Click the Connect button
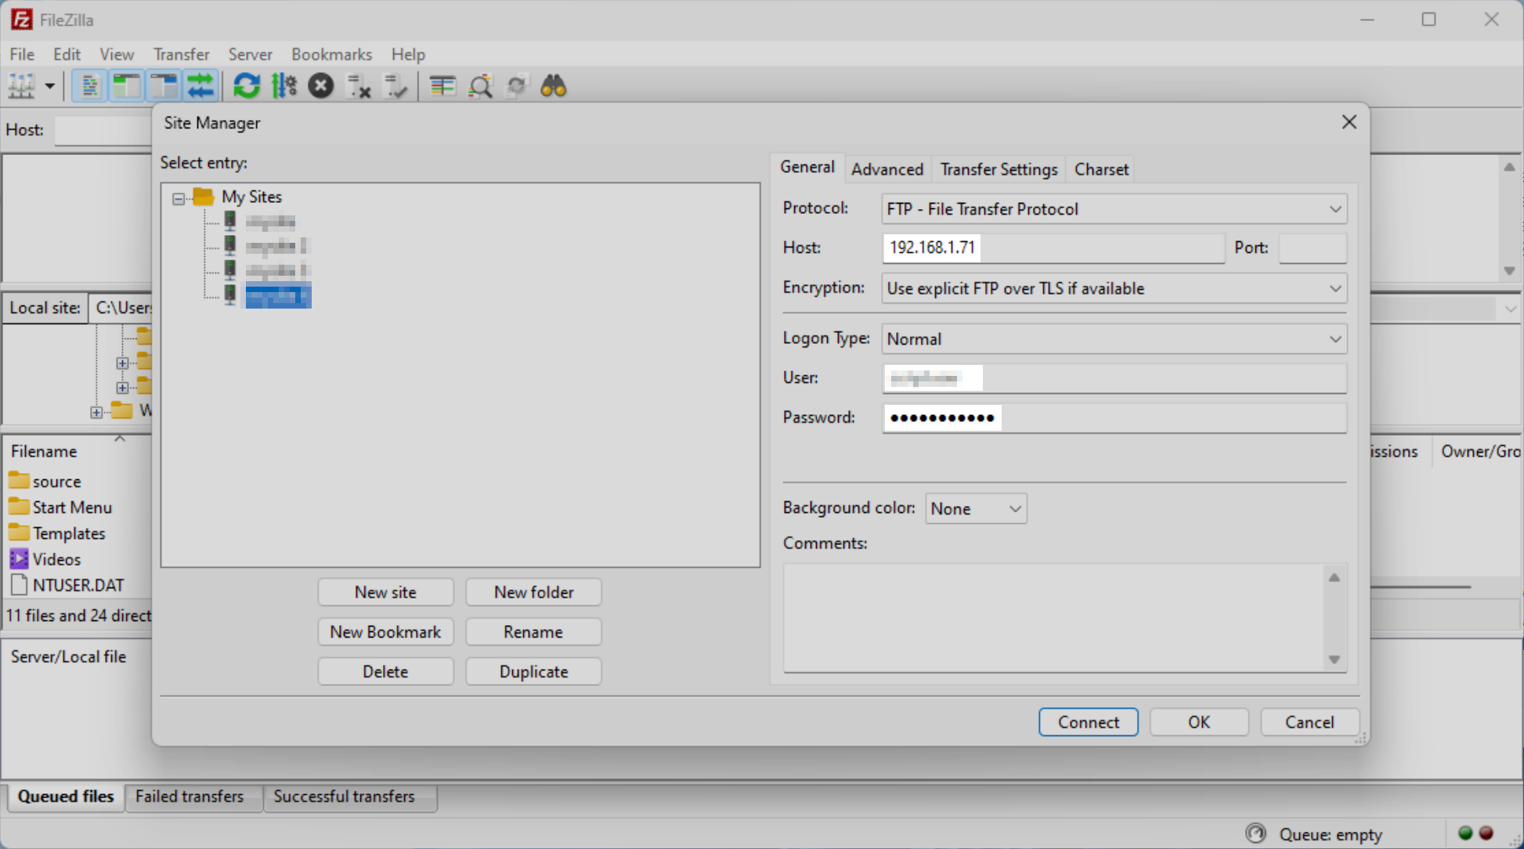 point(1088,721)
